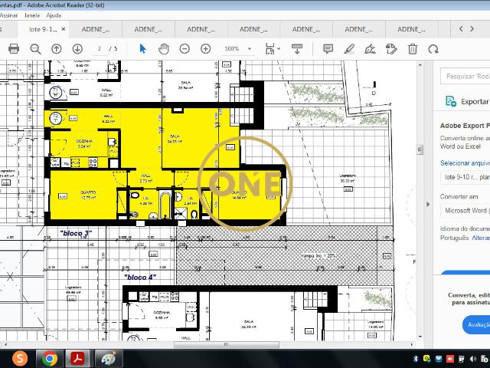Zoom out using the minus icon
The image size is (490, 368).
click(x=185, y=48)
